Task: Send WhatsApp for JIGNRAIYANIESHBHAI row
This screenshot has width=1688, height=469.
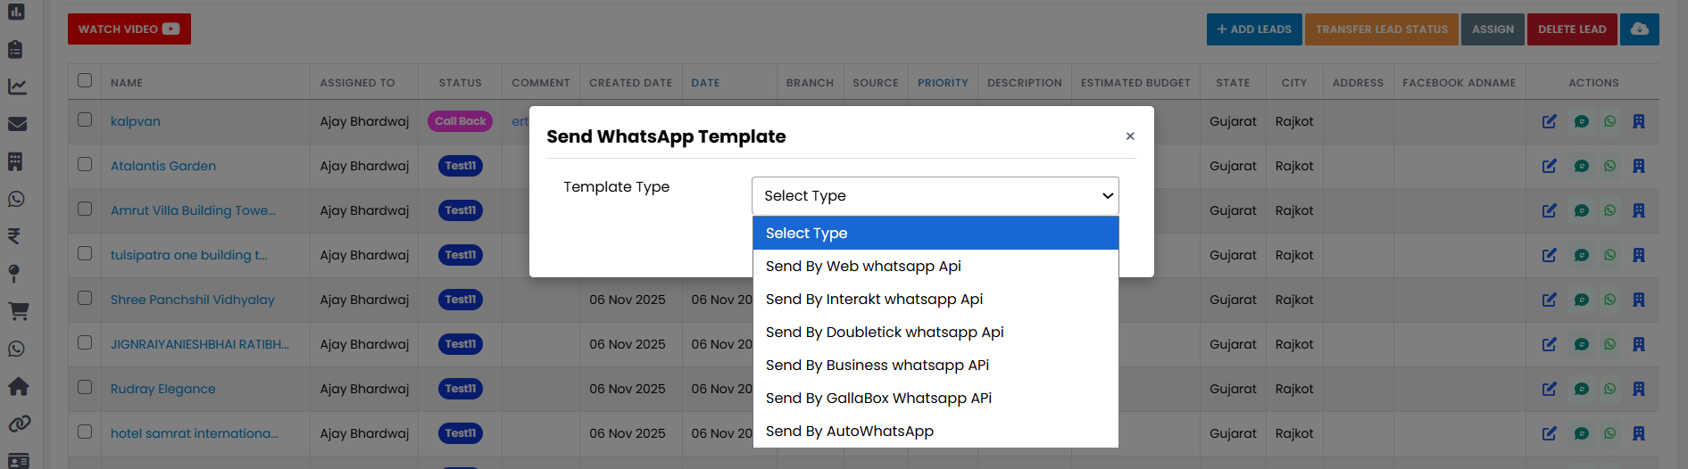Action: tap(1610, 344)
